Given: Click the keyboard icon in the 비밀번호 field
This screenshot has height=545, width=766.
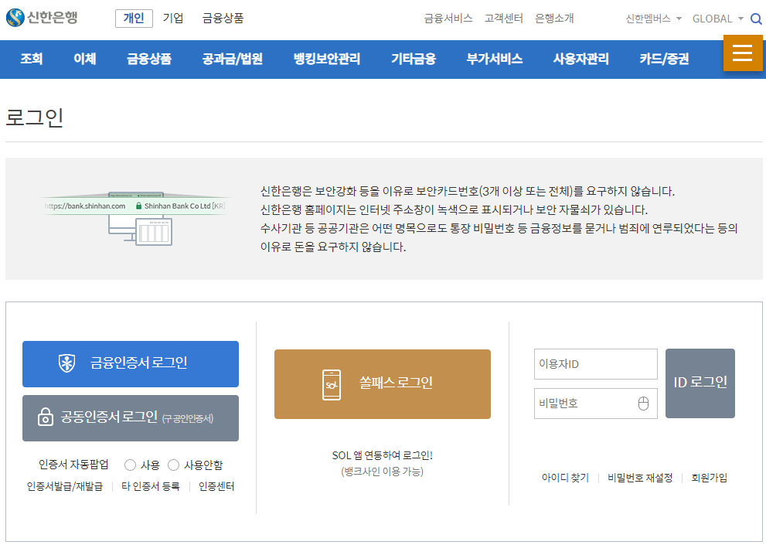Looking at the screenshot, I should click(x=645, y=403).
